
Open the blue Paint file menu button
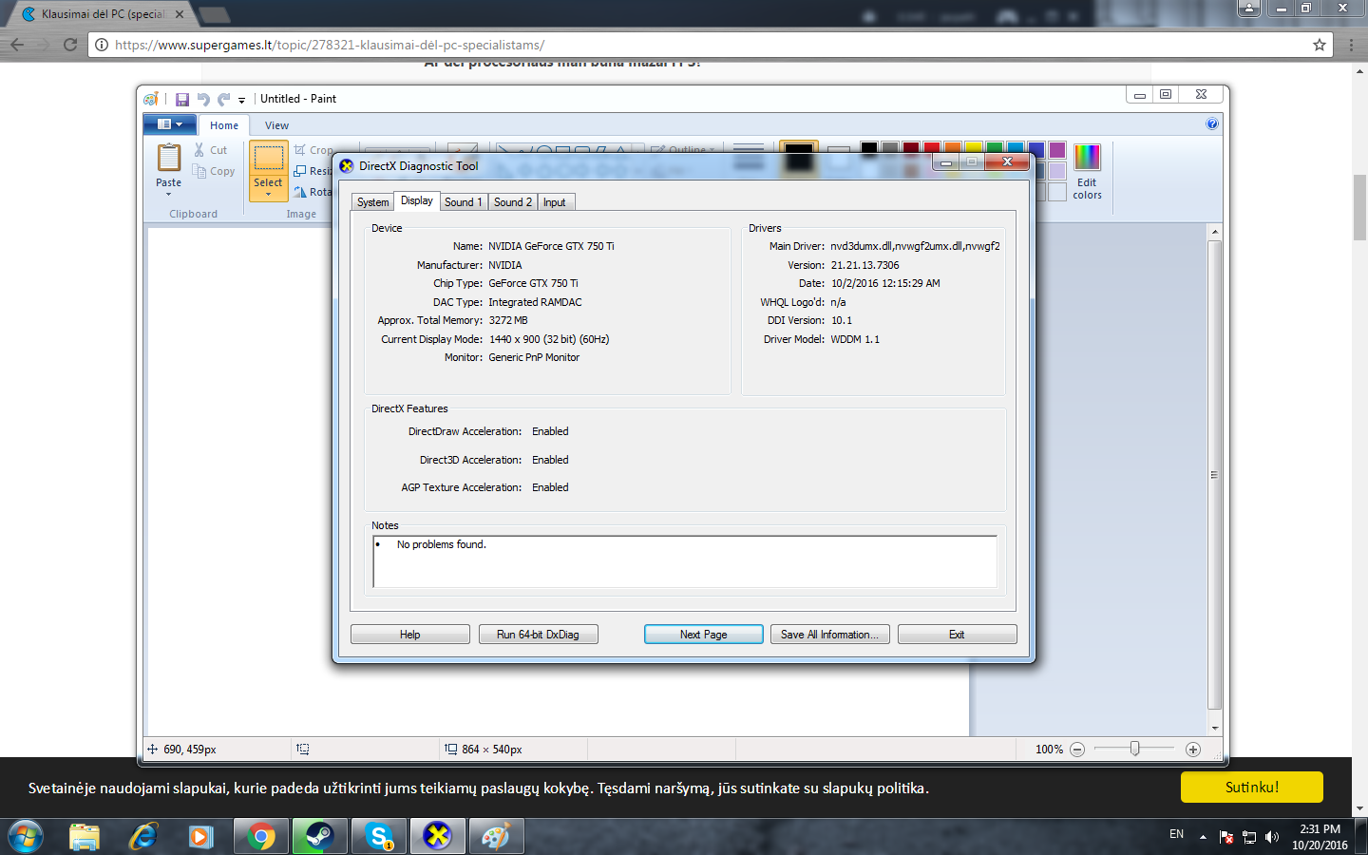(x=170, y=124)
